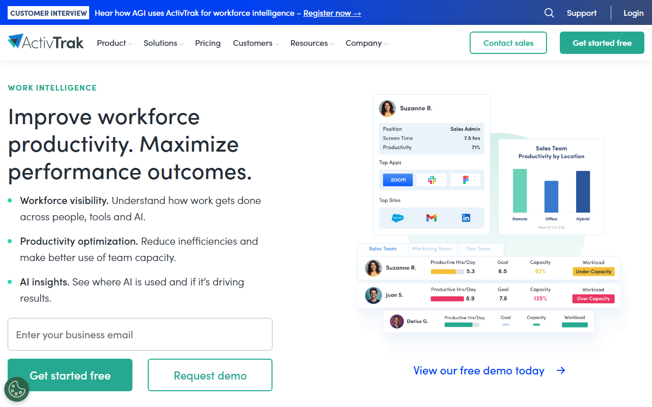Screen dimensions: 652x407
Task: Click the Productivity optimization bullet text
Action: click(139, 249)
